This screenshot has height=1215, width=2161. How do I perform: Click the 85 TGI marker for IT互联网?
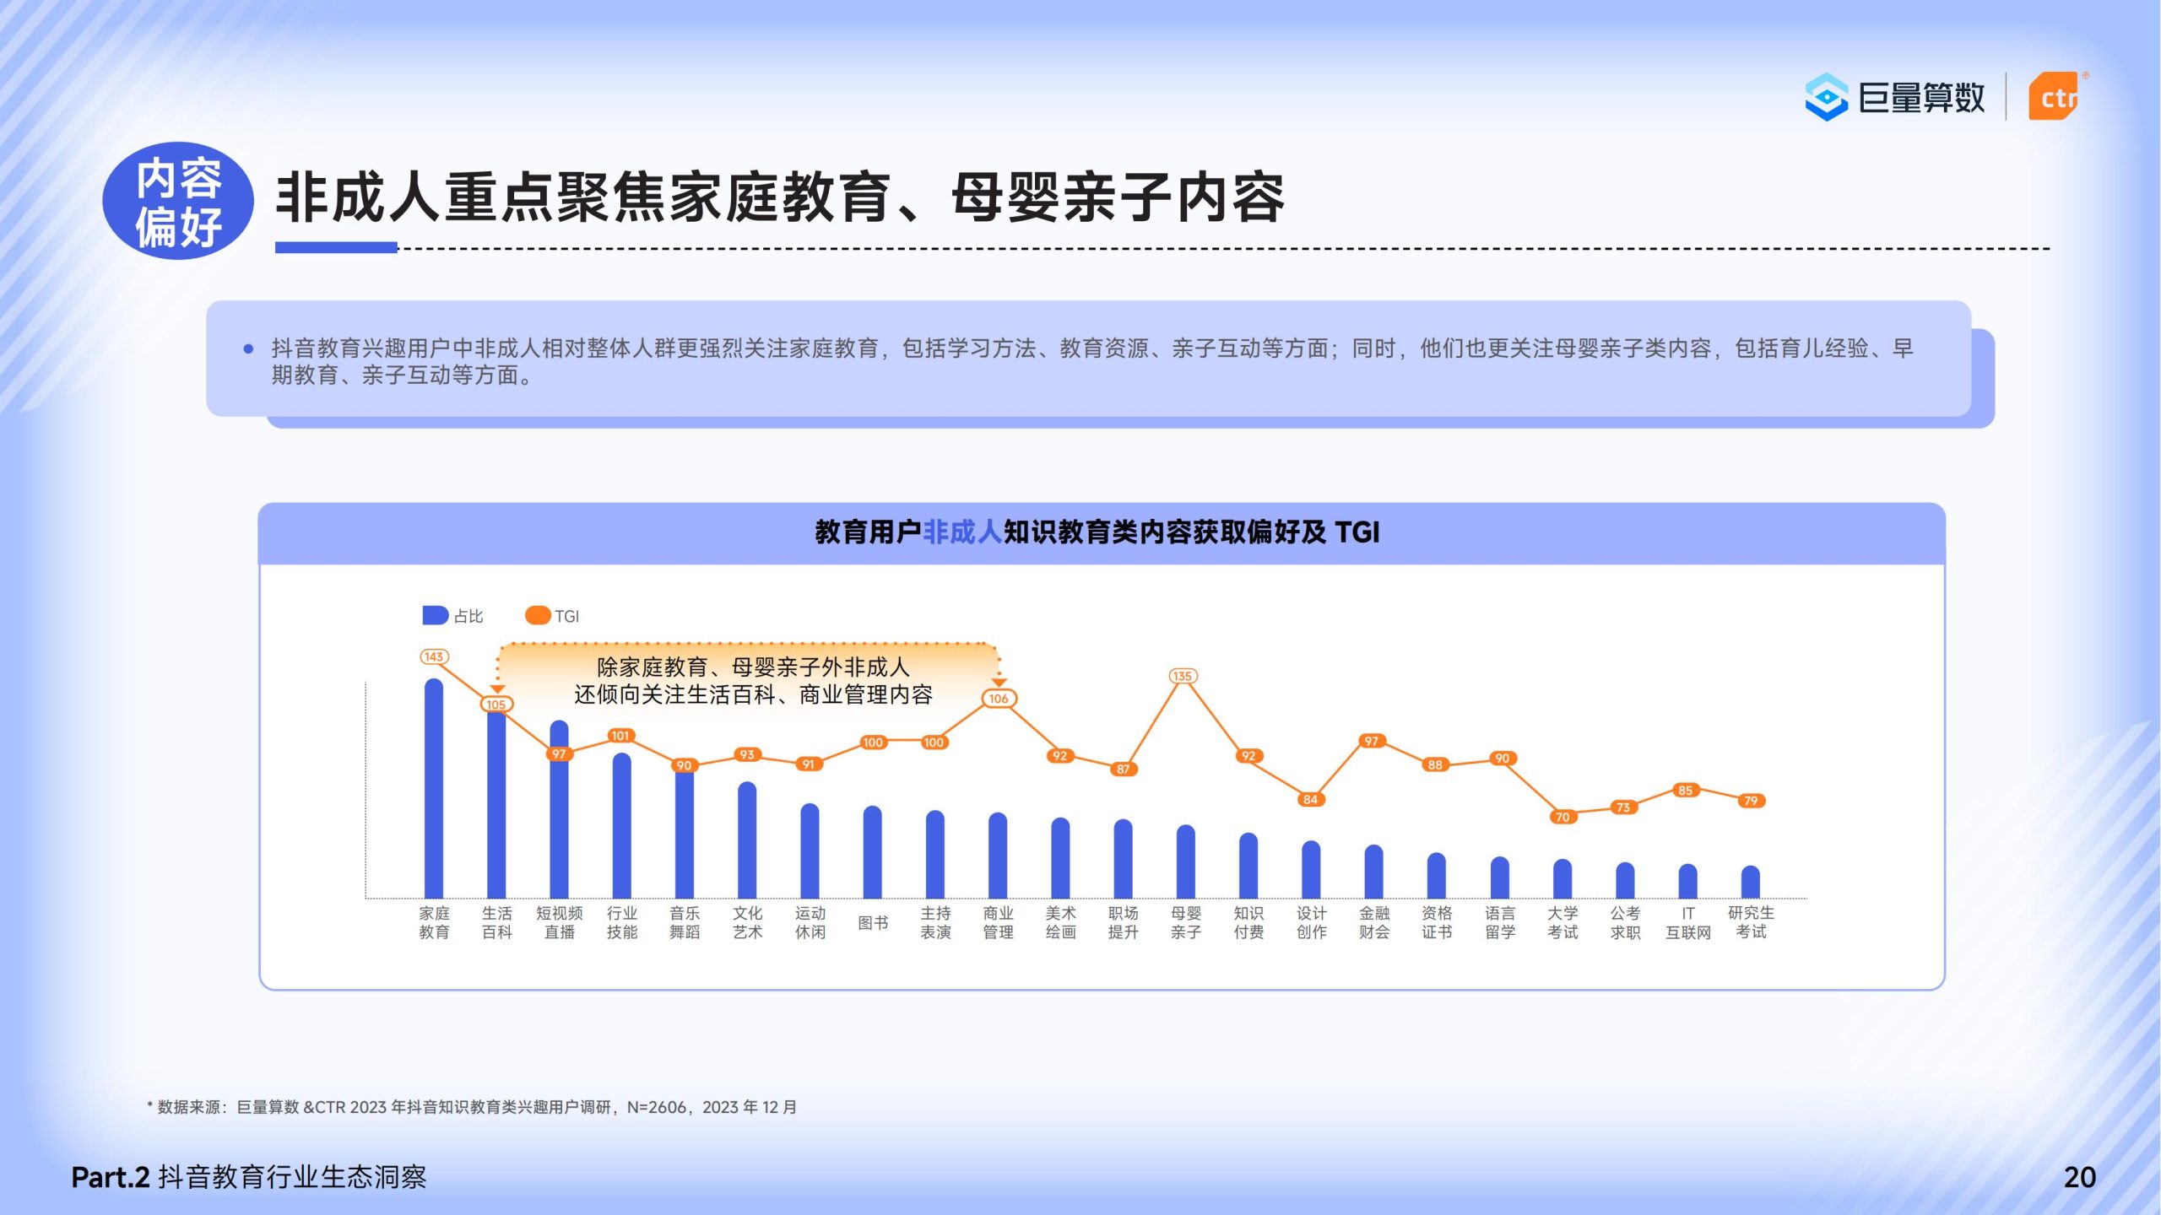point(1686,791)
